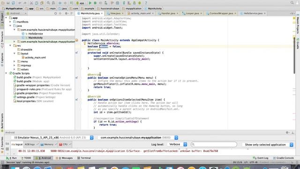Click the Copy toolbar icon
This screenshot has width=300, height=169.
click(x=37, y=3)
